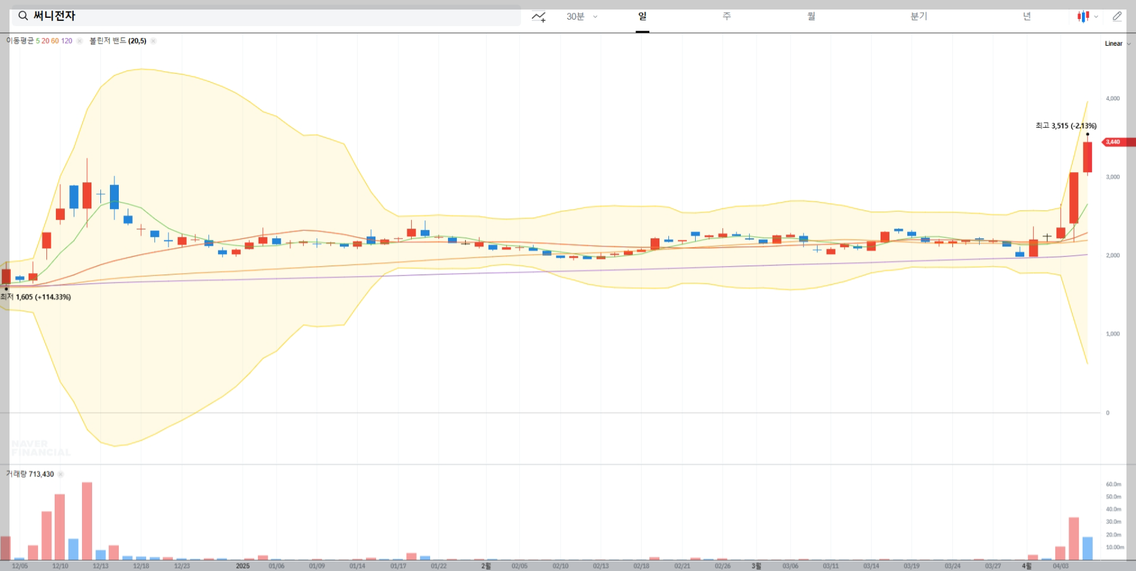The height and width of the screenshot is (571, 1136).
Task: Open the add indicator chart icon
Action: (x=539, y=17)
